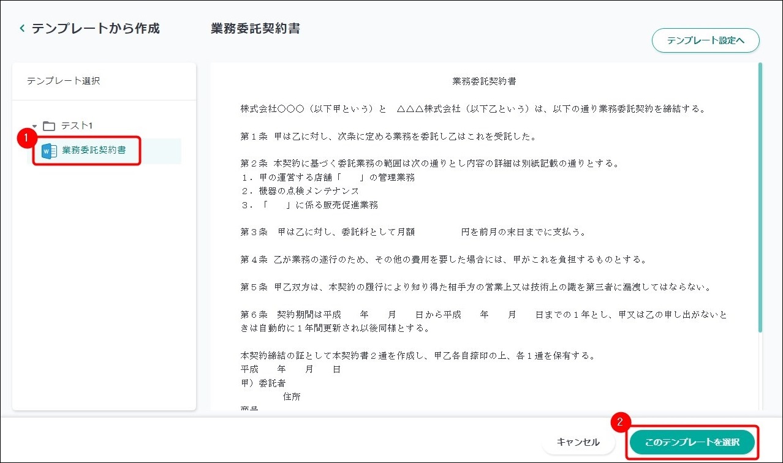
Task: Click the Word file icon for 業務委託契約書
Action: point(49,151)
